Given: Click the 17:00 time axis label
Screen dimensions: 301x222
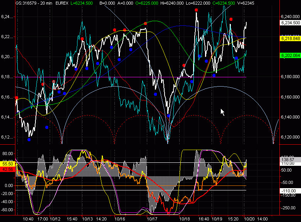Looking at the screenshot, I should tap(43, 219).
